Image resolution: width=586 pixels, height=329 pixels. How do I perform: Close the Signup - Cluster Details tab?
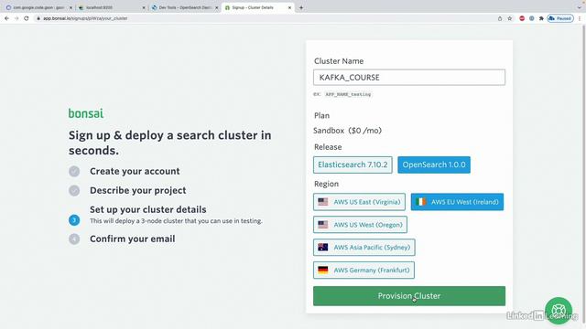[289, 7]
